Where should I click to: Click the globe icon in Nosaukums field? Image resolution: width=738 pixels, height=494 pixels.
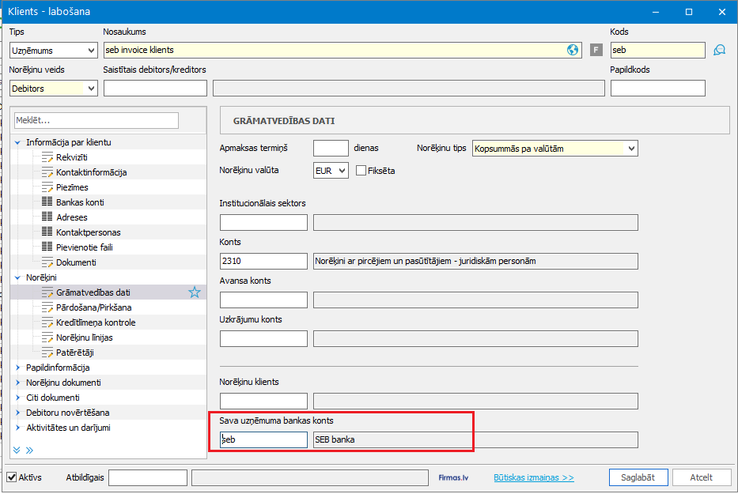573,50
